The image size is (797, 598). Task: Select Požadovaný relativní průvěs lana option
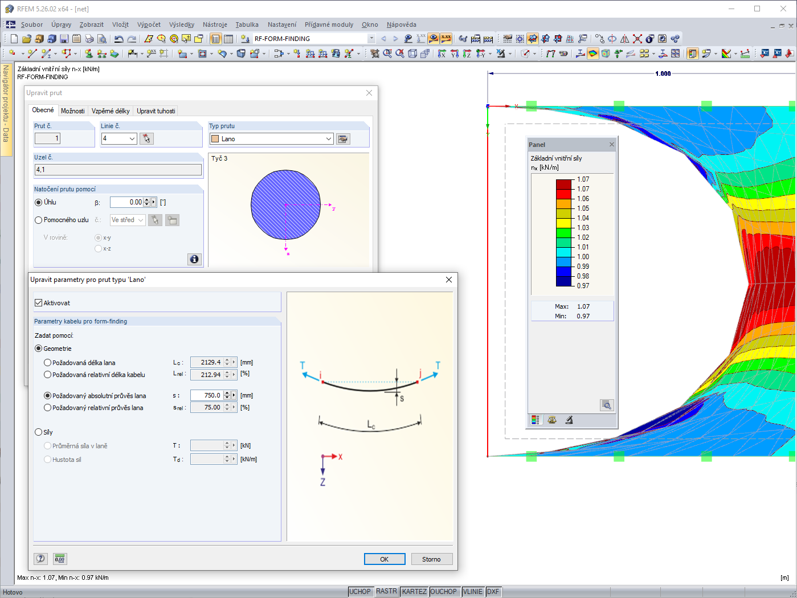click(48, 408)
